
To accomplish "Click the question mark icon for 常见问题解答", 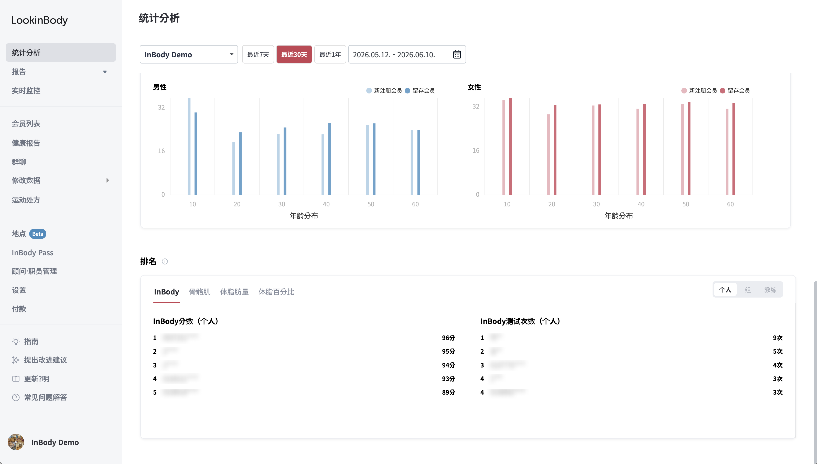I will [x=16, y=397].
